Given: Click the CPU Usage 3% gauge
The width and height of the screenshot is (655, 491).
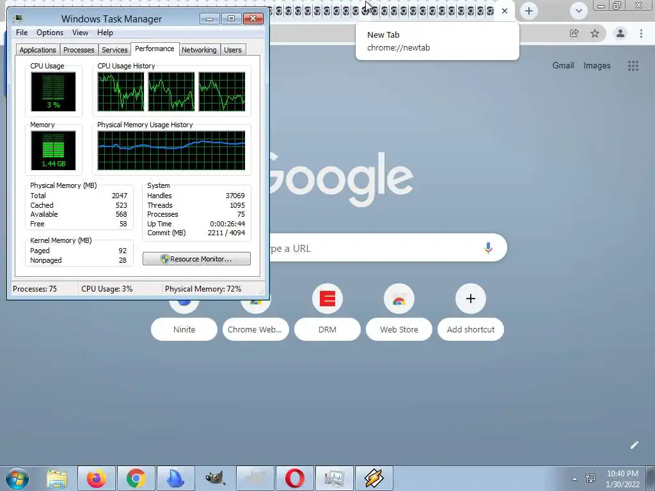Looking at the screenshot, I should tap(53, 91).
